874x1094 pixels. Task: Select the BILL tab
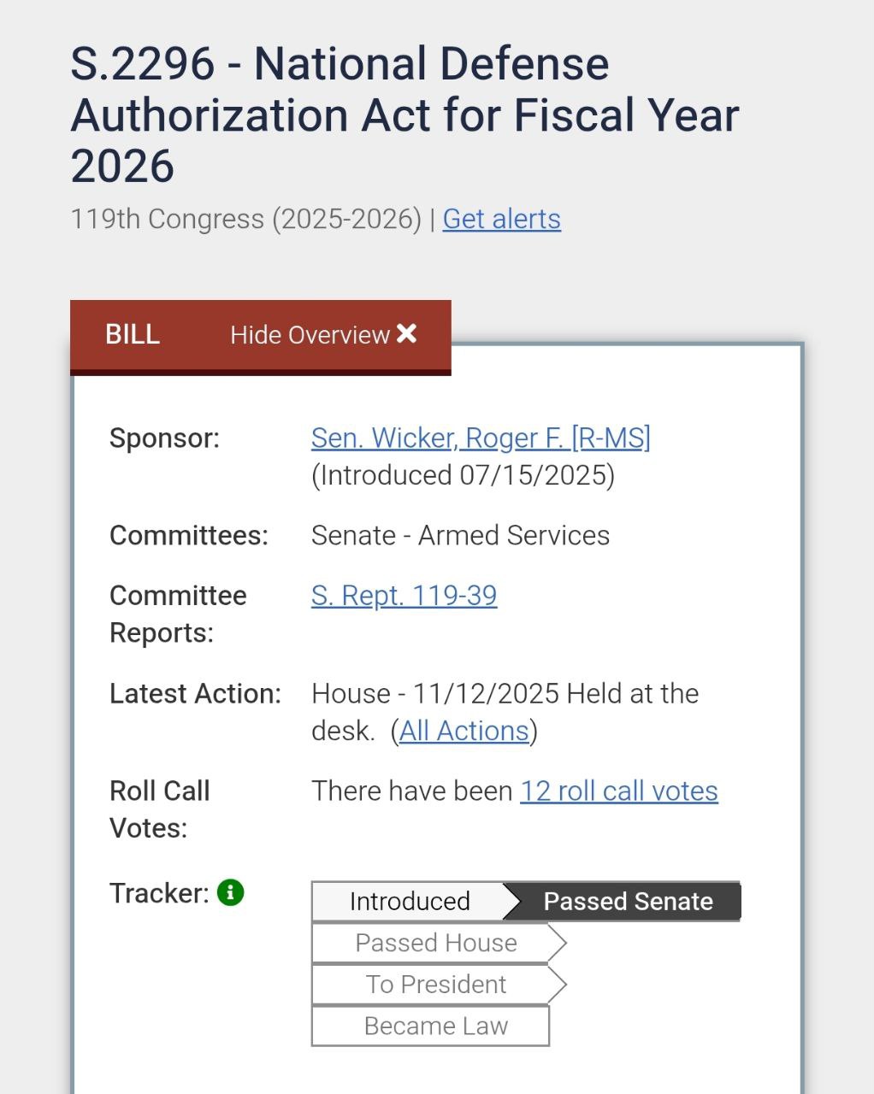point(133,334)
